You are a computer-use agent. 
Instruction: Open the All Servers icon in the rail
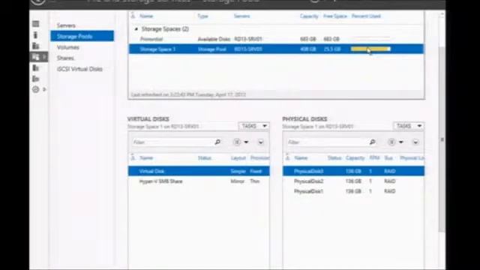click(x=35, y=46)
